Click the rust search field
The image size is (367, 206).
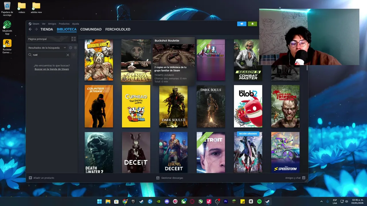tap(49, 55)
